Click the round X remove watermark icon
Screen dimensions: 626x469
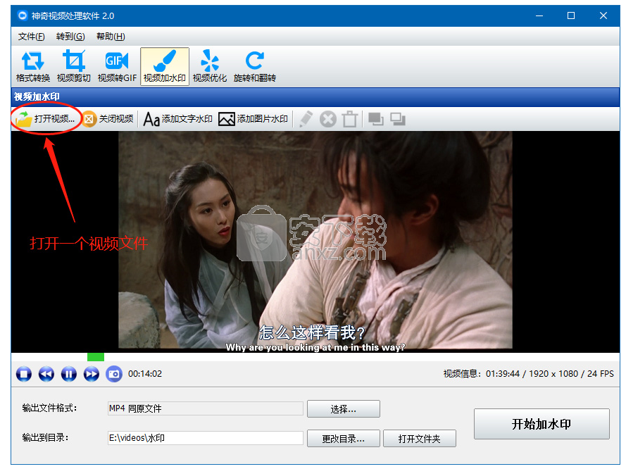coord(327,119)
